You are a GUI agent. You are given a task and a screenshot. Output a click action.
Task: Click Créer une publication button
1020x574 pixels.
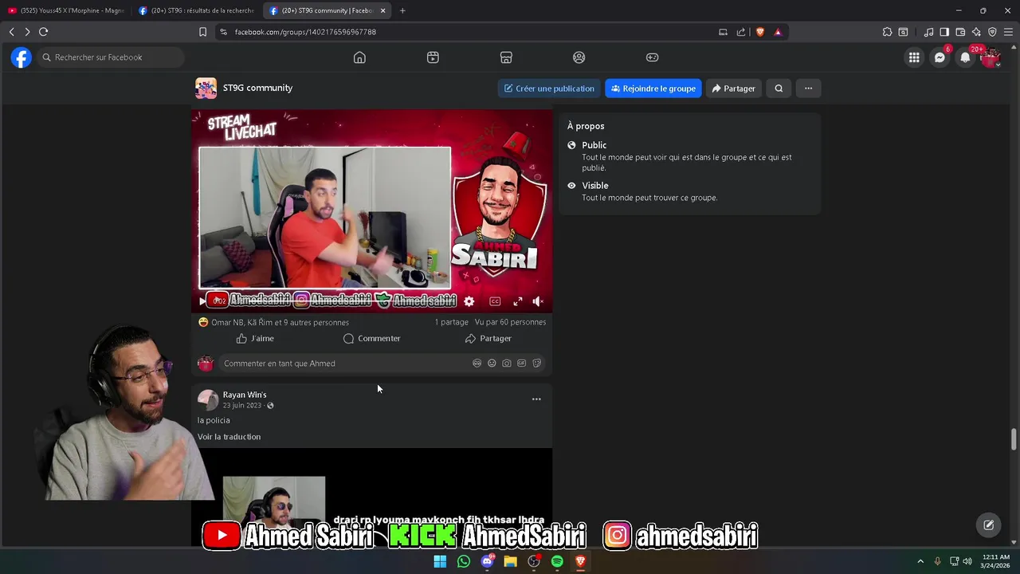click(549, 88)
